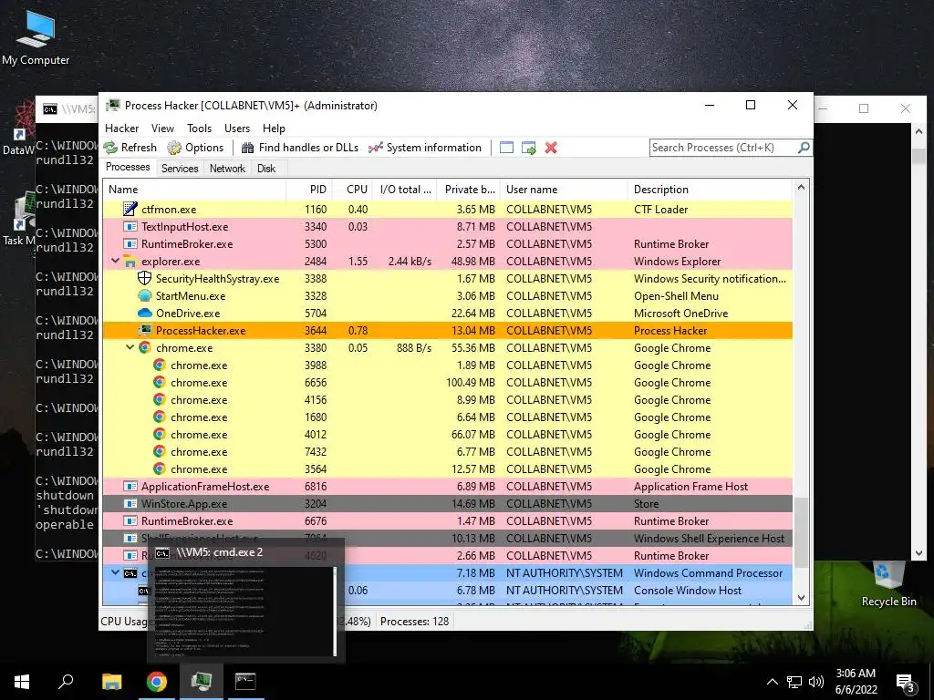Viewport: 934px width, 700px height.
Task: Sort by the Name column header
Action: (195, 190)
